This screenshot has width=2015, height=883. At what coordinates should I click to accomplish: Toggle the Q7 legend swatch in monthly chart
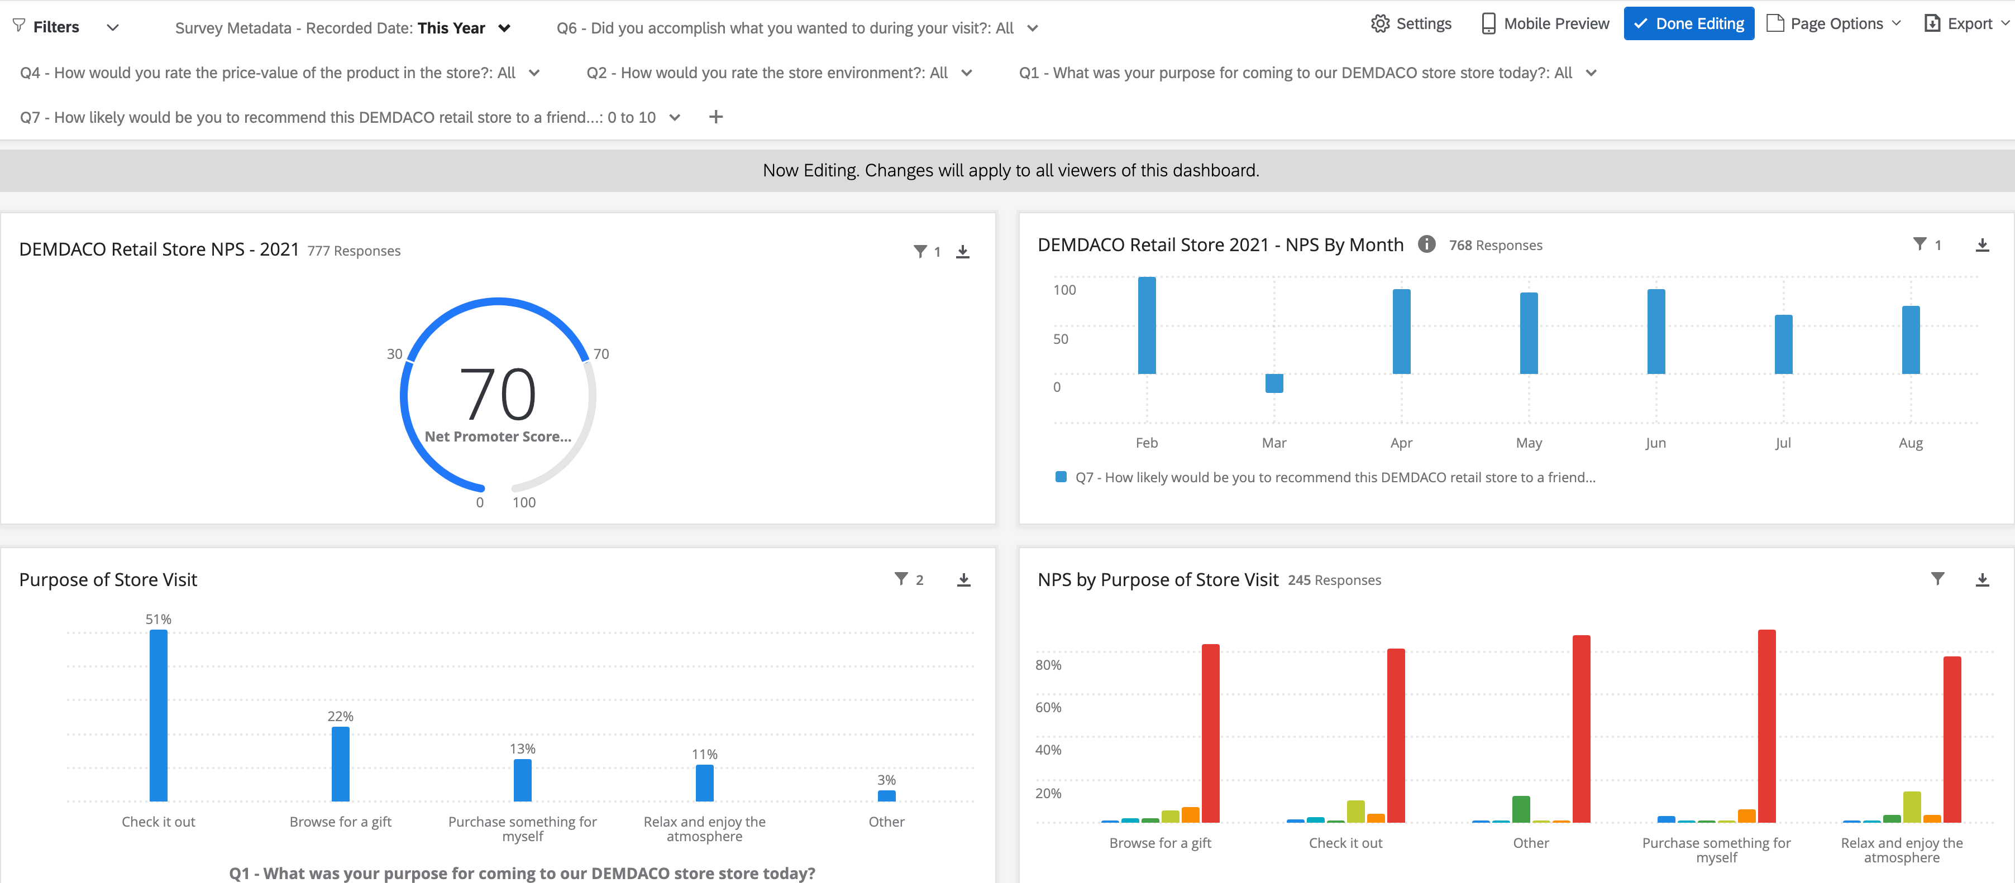click(x=1061, y=477)
